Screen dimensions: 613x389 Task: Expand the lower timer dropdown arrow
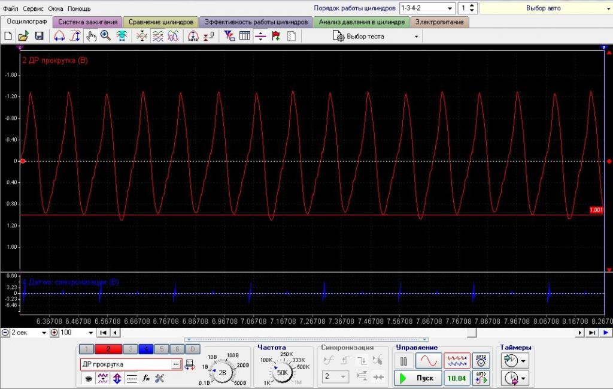[523, 378]
